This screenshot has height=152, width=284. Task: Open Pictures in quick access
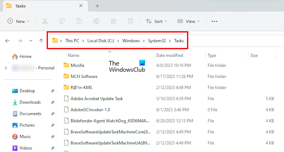pos(23,125)
